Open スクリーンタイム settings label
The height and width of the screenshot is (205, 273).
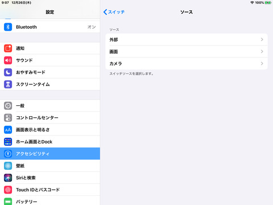tap(33, 84)
